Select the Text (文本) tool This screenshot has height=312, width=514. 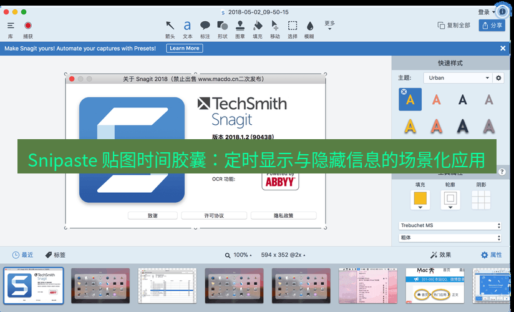[187, 29]
